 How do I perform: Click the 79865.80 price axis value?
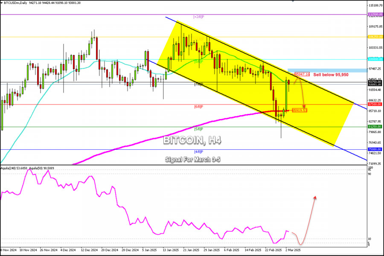(375, 132)
